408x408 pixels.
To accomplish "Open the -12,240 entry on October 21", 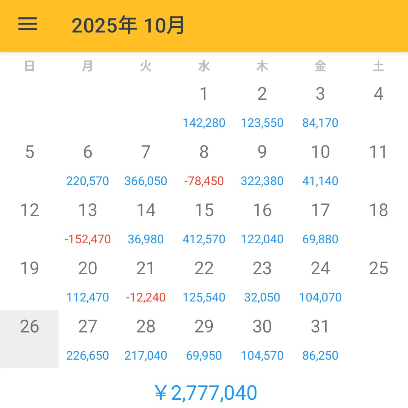I will (x=146, y=297).
